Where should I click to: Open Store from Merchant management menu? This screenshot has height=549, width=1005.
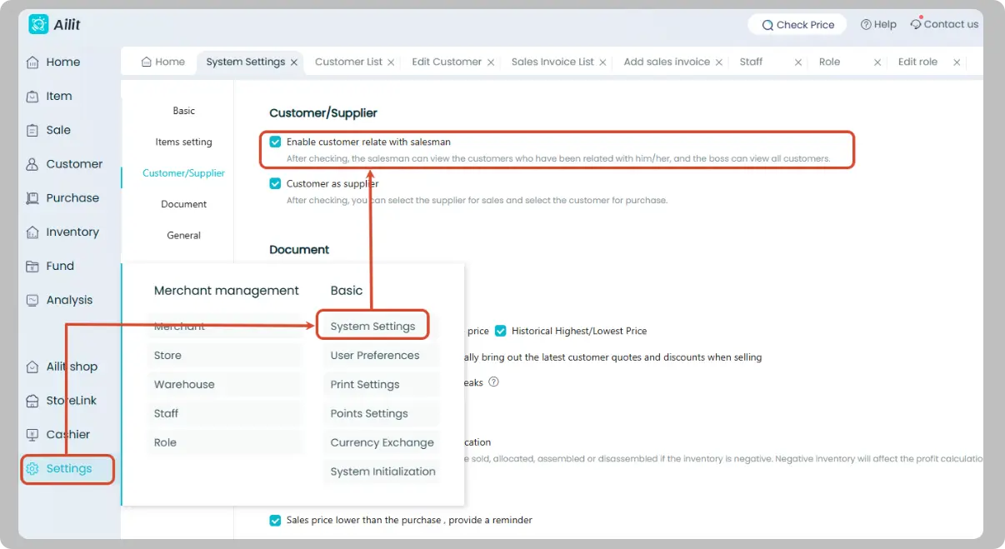224,356
